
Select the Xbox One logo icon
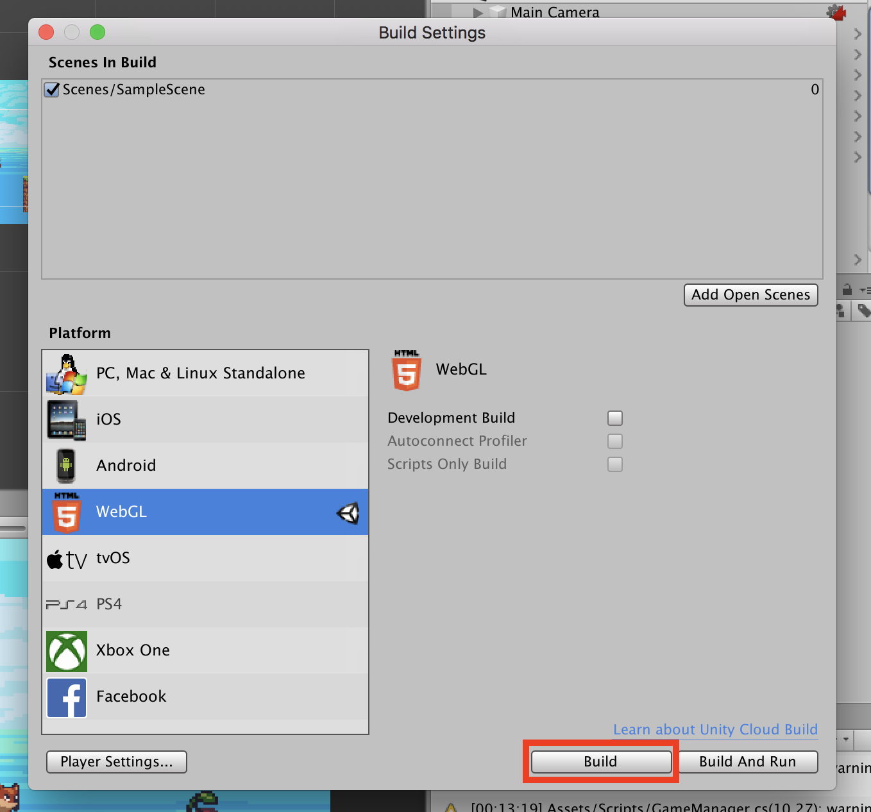[67, 652]
